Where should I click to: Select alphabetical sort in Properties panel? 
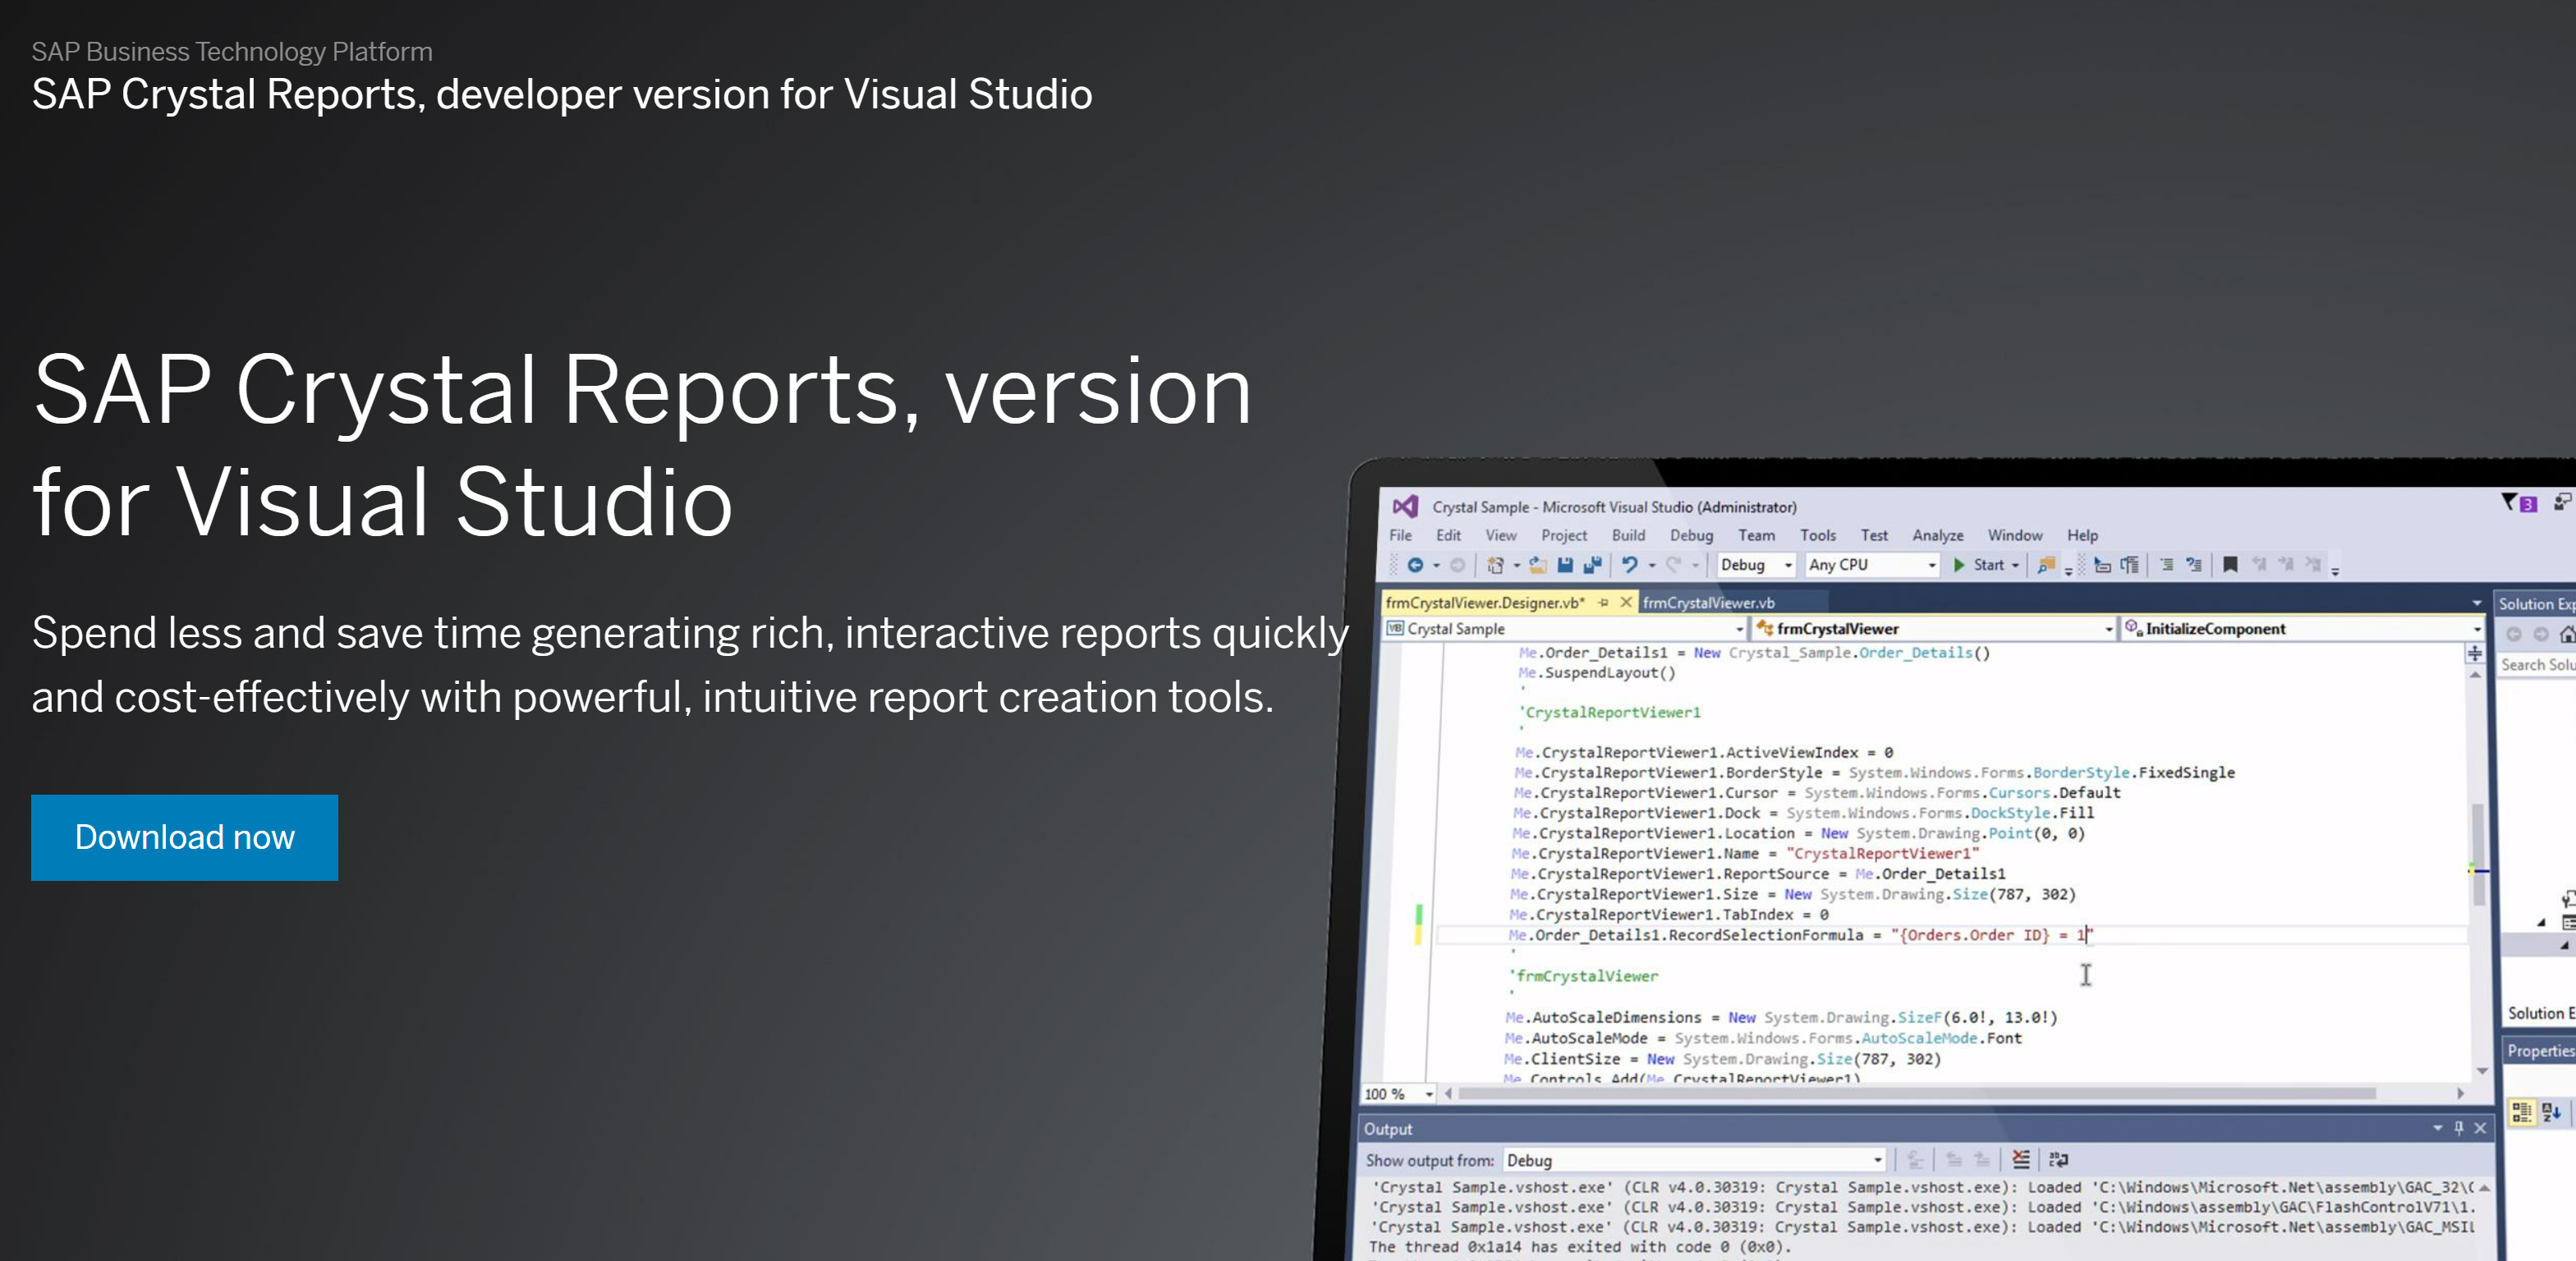[2549, 1113]
